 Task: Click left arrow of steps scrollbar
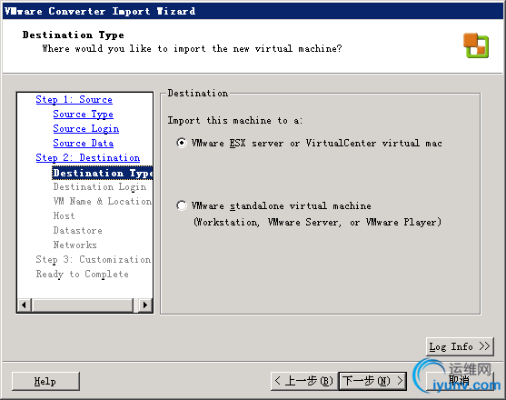(x=25, y=305)
